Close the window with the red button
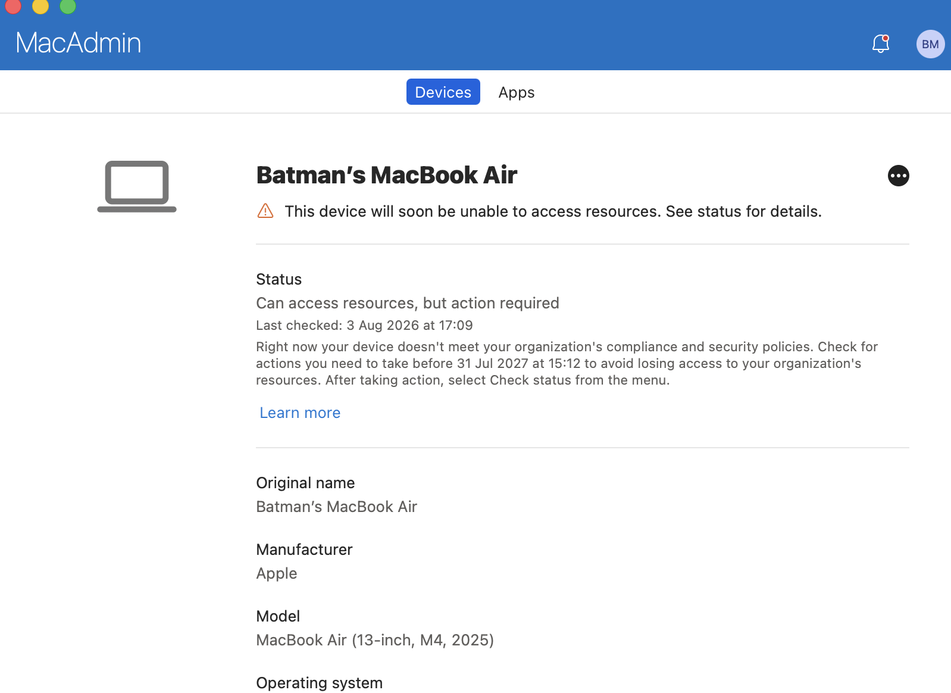 (x=13, y=6)
